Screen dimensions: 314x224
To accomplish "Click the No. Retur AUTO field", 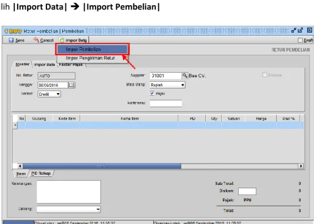I will (57, 75).
